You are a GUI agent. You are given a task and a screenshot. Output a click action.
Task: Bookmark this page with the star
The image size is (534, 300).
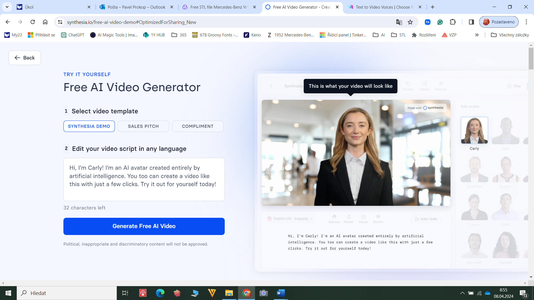click(410, 22)
